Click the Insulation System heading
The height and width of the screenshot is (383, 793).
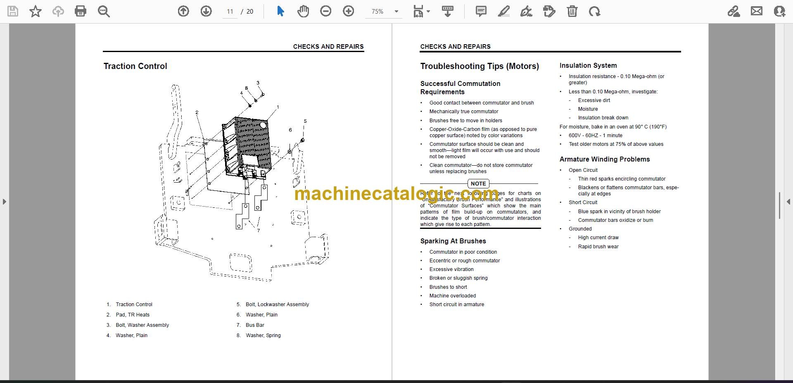point(588,65)
